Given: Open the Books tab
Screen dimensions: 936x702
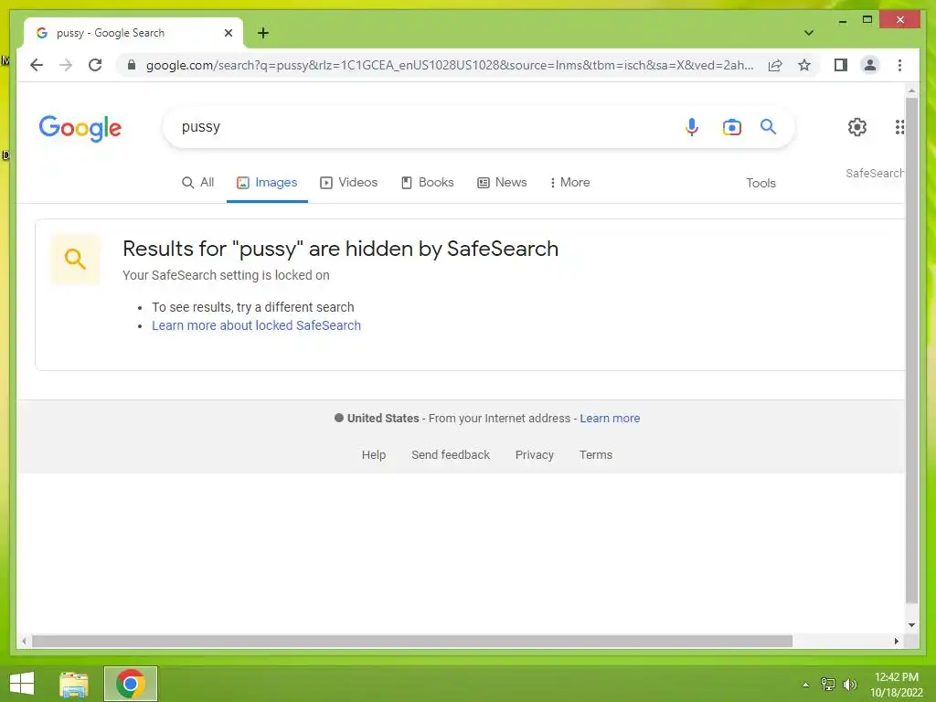Looking at the screenshot, I should pos(428,182).
